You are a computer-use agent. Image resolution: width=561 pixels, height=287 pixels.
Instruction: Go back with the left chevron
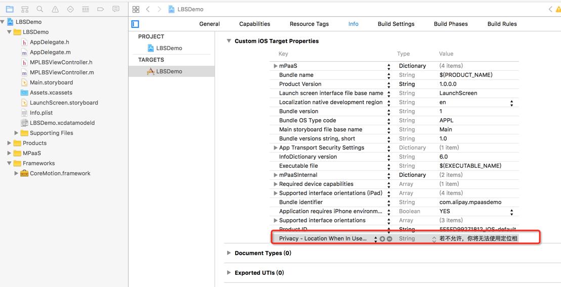148,9
